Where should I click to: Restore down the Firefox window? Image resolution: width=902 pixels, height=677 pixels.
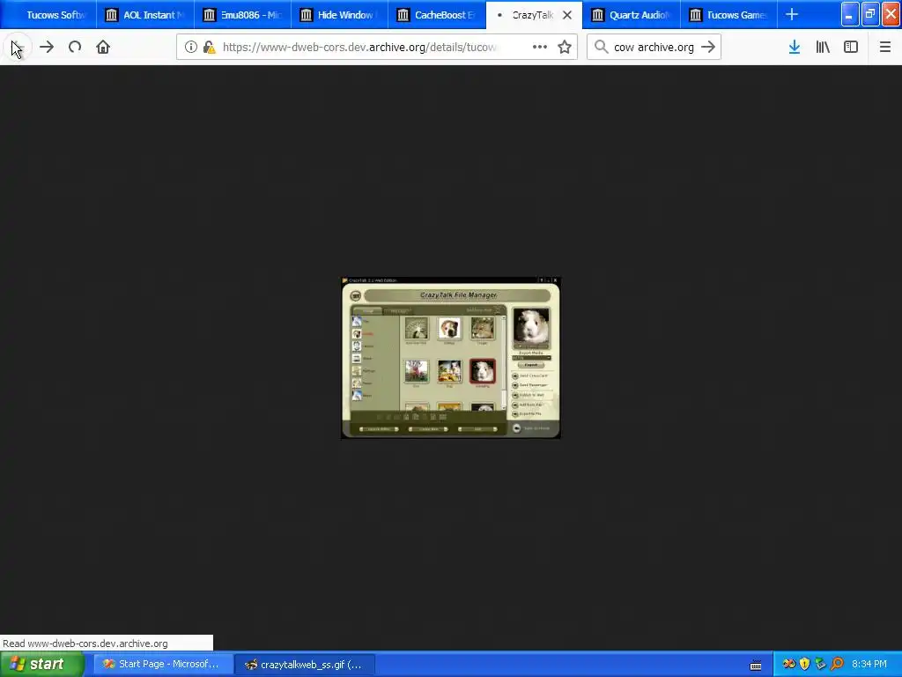[x=870, y=14]
